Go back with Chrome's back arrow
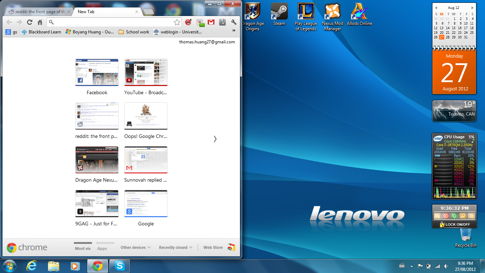 coord(9,22)
